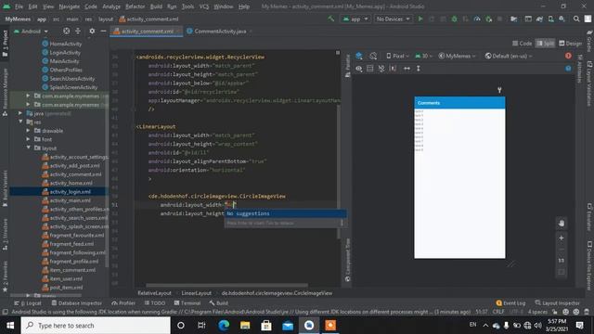Click the project panel settings gear

[x=92, y=31]
